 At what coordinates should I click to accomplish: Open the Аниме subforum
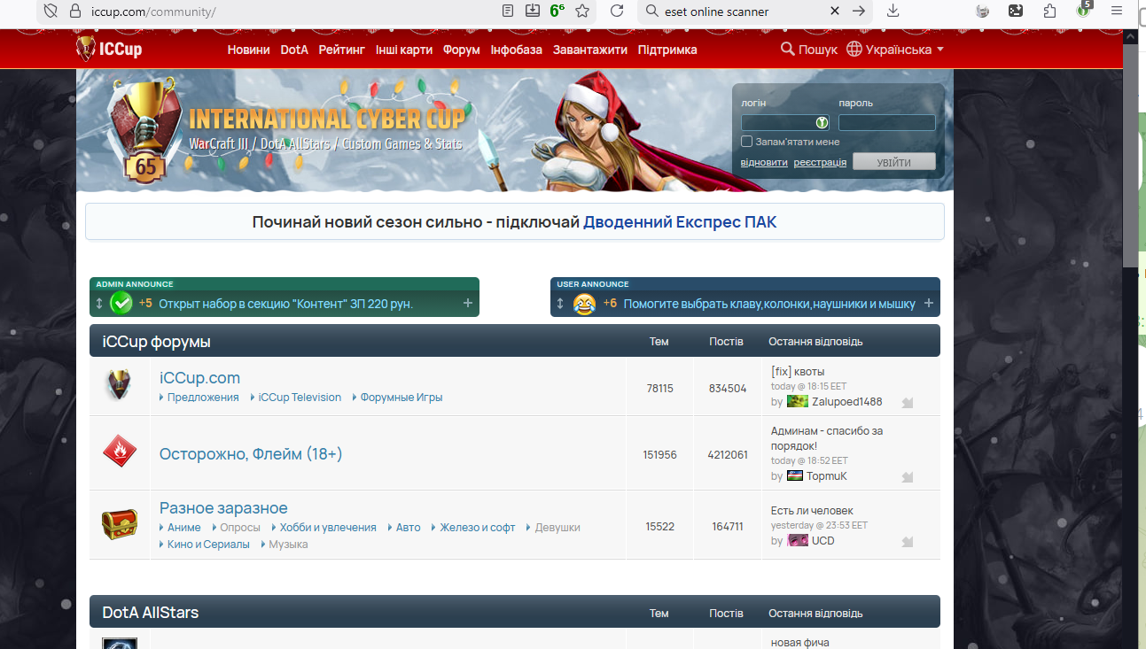coord(184,528)
